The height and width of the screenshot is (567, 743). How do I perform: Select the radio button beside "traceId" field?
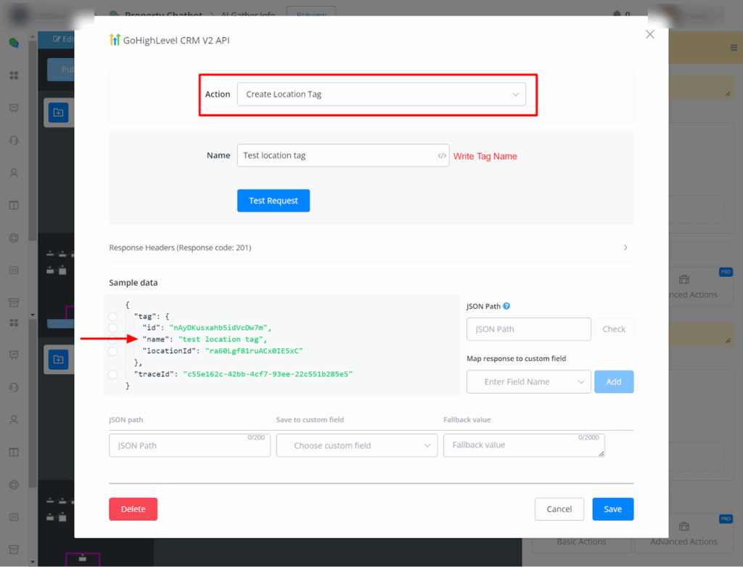point(112,374)
